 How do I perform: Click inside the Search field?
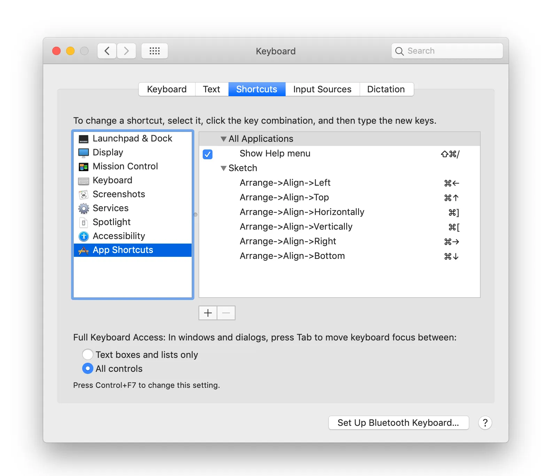coord(447,51)
